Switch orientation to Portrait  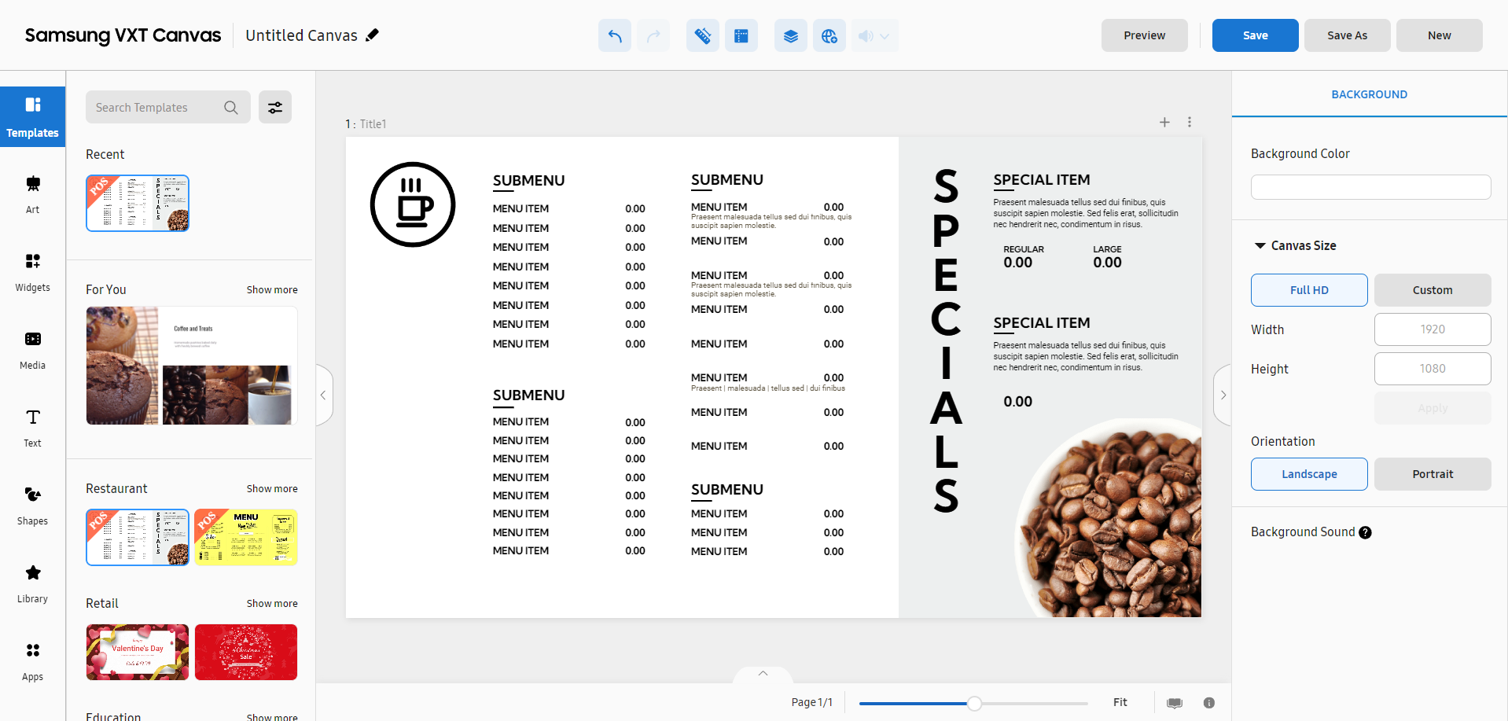coord(1432,474)
